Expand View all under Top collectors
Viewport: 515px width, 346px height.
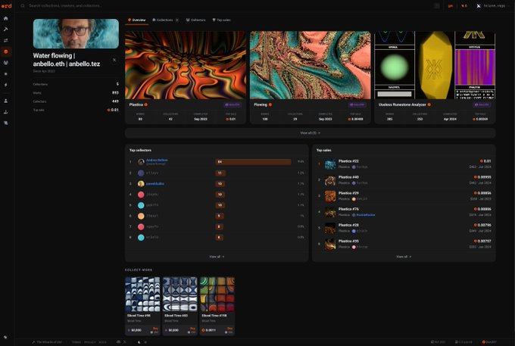(x=217, y=257)
